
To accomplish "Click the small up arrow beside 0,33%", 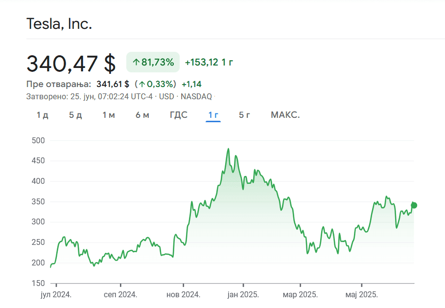I will (x=141, y=84).
